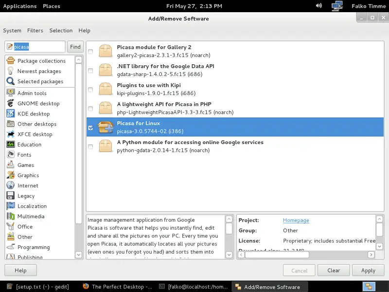Click scroll-down arrow of description pane
The height and width of the screenshot is (292, 389).
pos(229,255)
